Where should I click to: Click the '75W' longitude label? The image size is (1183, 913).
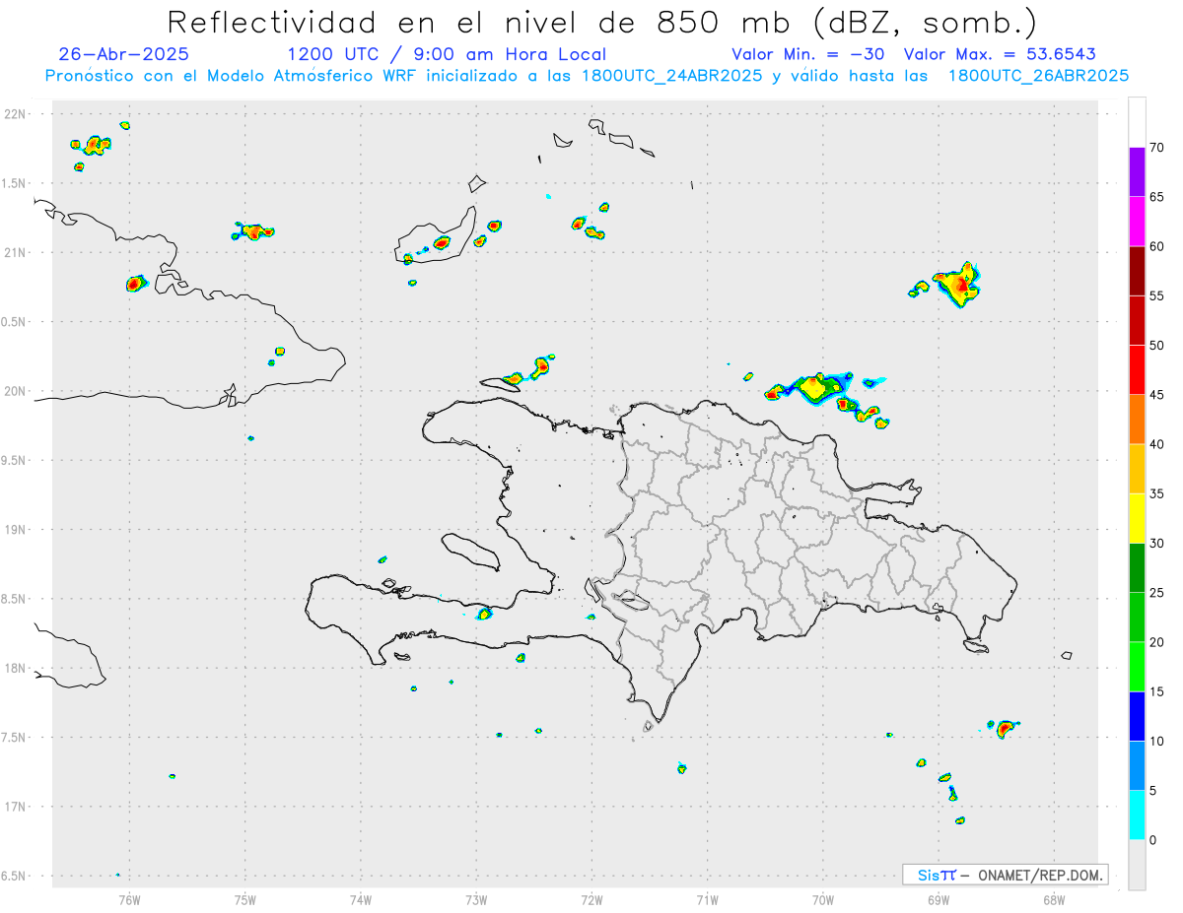(x=244, y=898)
